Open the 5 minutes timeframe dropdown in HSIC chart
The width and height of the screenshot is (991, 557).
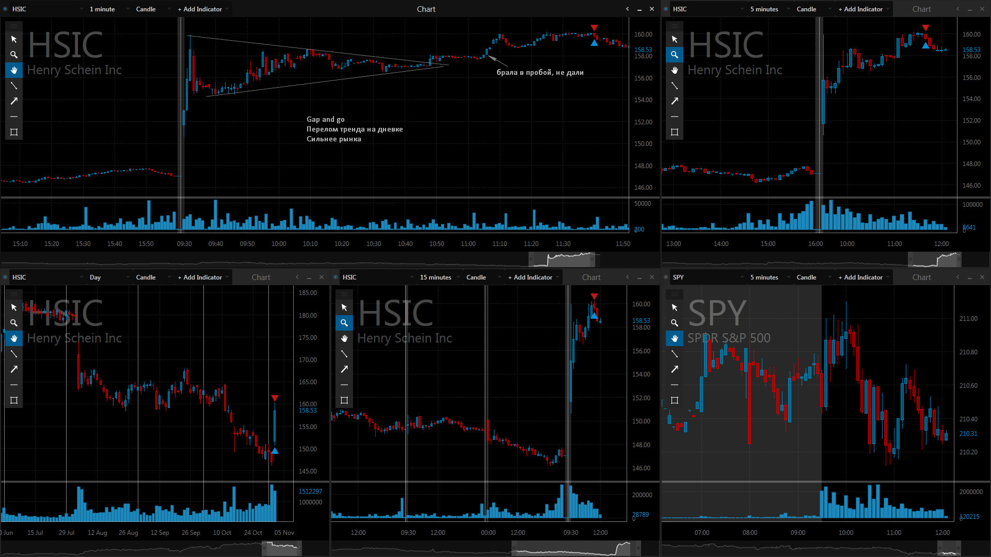(x=770, y=9)
